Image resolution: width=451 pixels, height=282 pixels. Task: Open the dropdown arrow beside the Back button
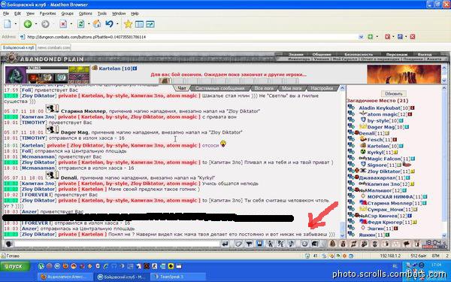[x=36, y=24]
